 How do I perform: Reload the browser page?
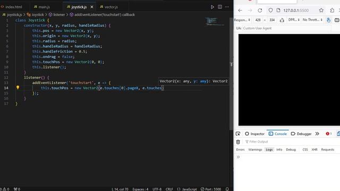coord(260,10)
